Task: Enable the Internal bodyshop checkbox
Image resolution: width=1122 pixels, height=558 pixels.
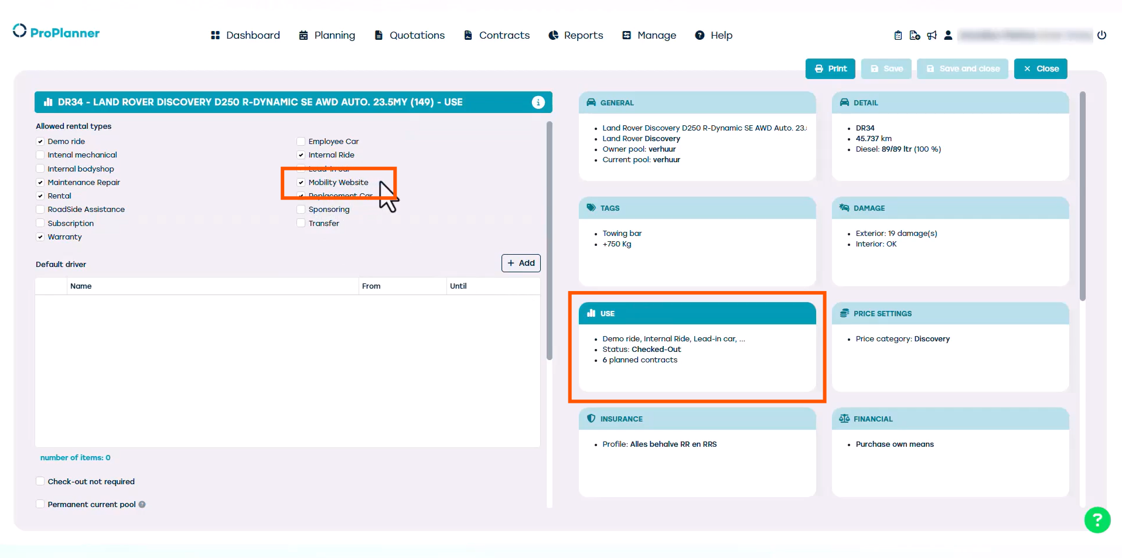Action: click(x=40, y=169)
